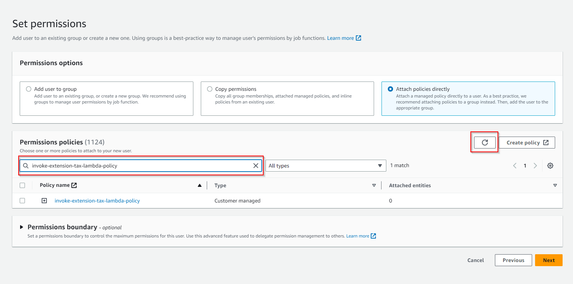The height and width of the screenshot is (284, 573).
Task: Click the Create policy button
Action: [x=527, y=143]
